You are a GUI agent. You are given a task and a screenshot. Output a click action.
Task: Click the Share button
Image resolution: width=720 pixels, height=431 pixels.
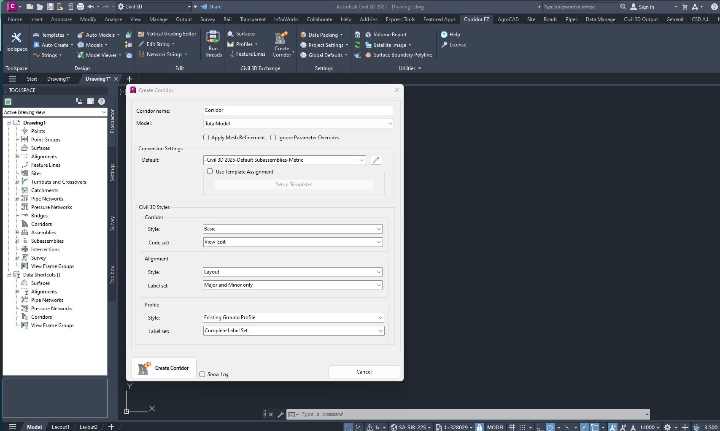[x=211, y=7]
